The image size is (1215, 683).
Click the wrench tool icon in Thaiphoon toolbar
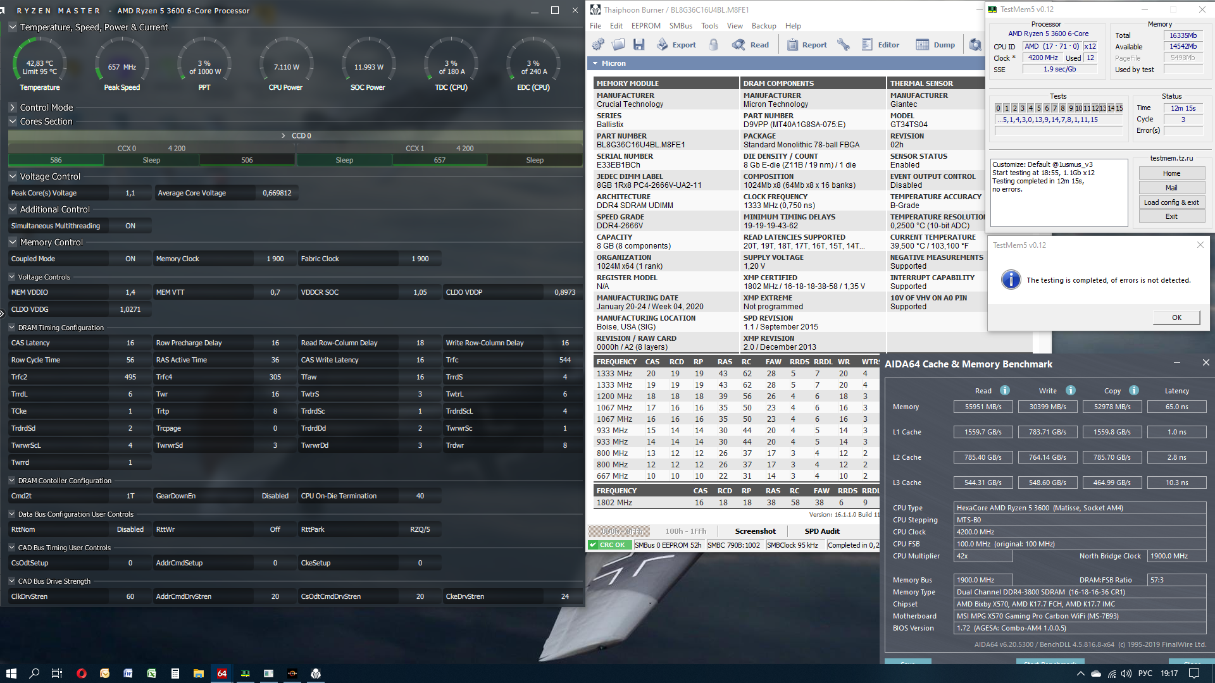coord(843,45)
